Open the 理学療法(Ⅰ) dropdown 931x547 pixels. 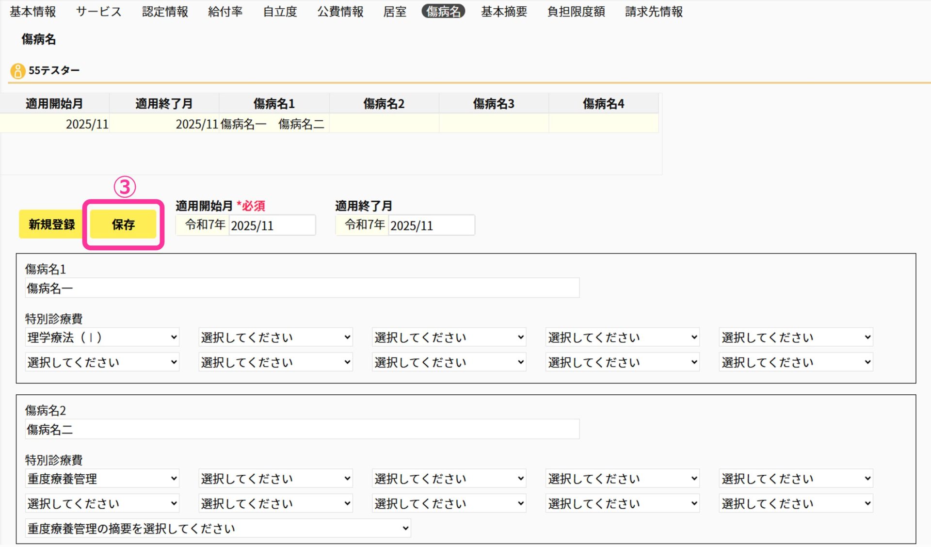[x=102, y=338]
